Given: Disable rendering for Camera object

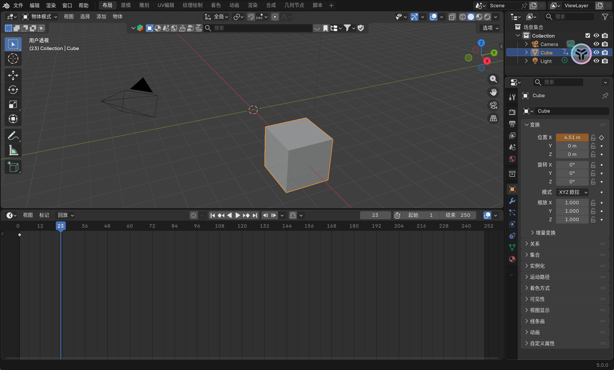Looking at the screenshot, I should [x=605, y=44].
